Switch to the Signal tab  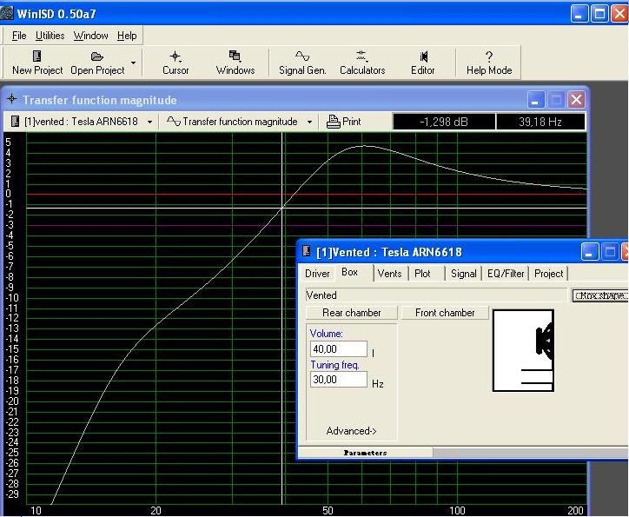[464, 274]
